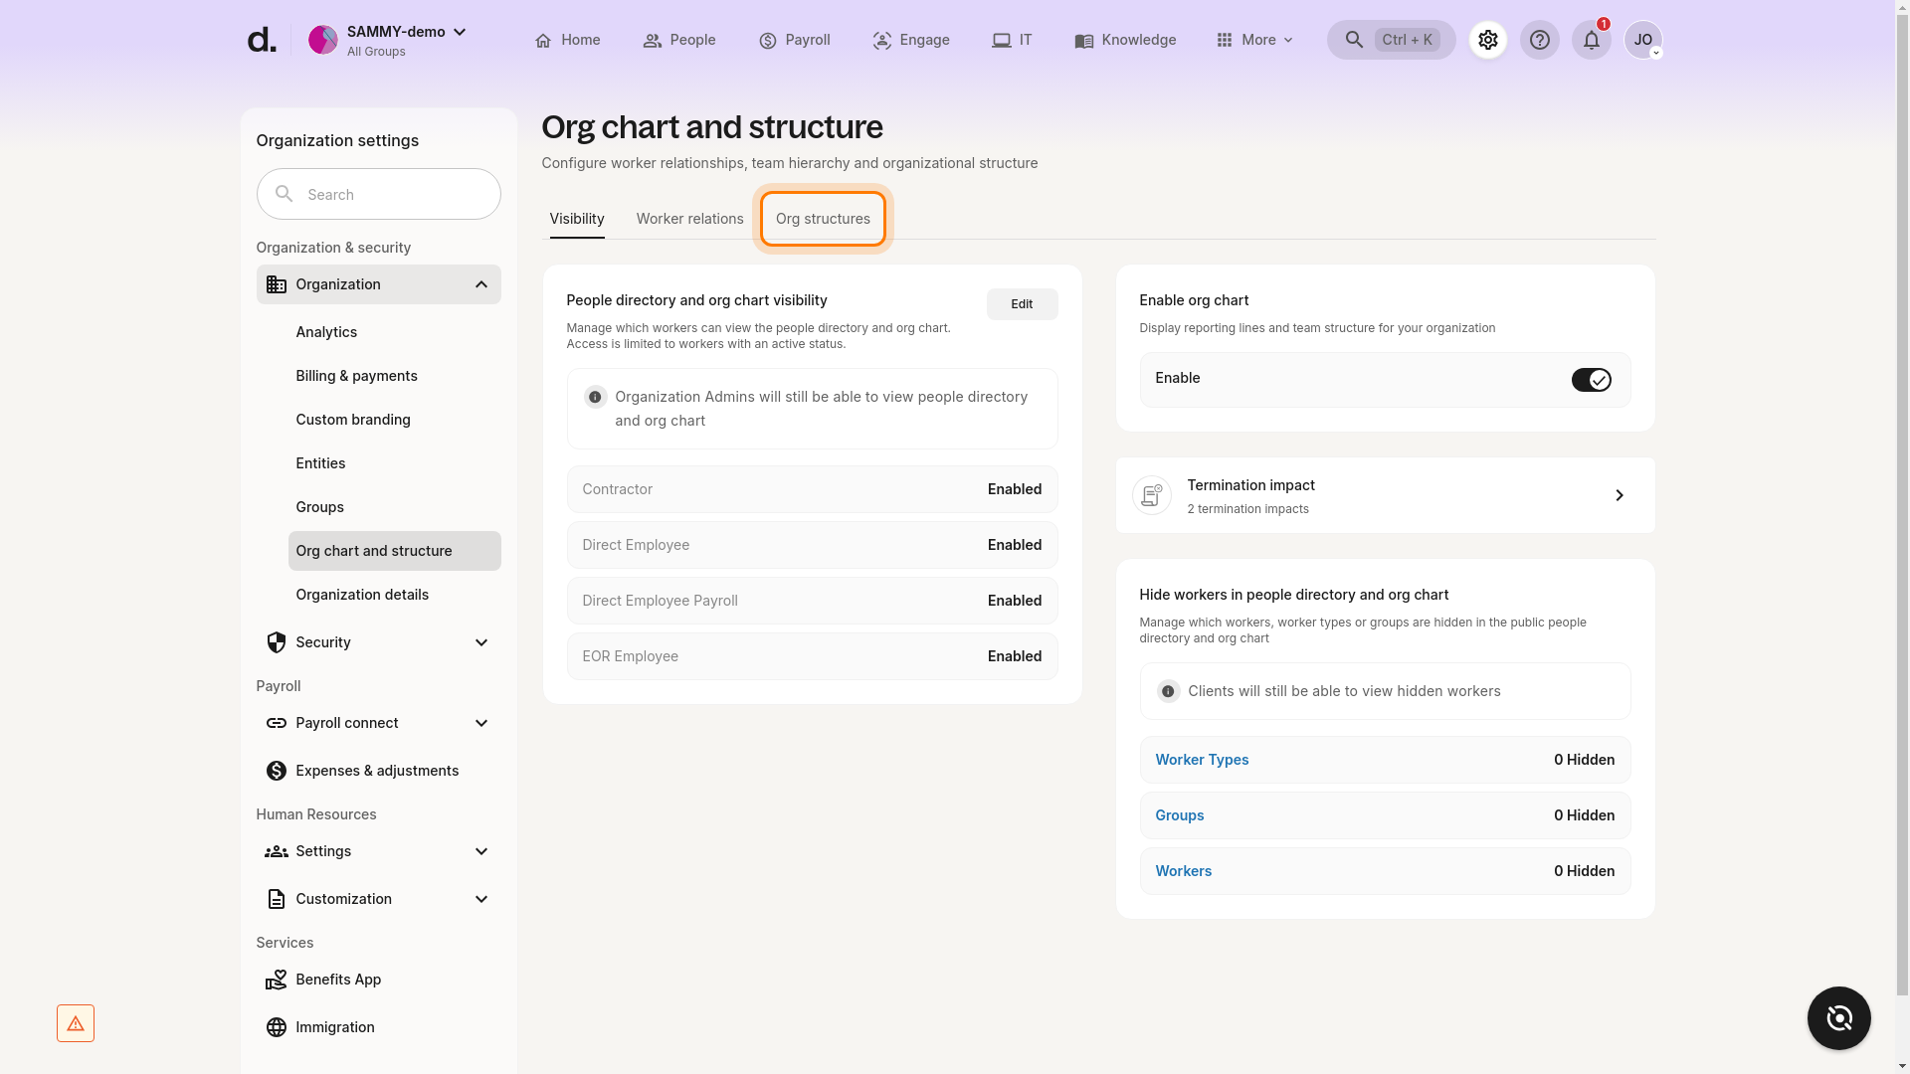Viewport: 1910px width, 1074px height.
Task: Collapse the Organization section chevron
Action: coord(481,284)
